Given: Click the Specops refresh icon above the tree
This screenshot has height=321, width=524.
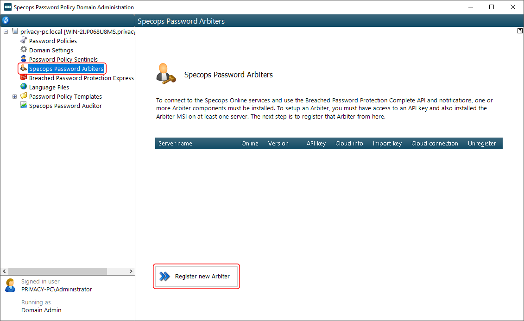Looking at the screenshot, I should coord(6,20).
